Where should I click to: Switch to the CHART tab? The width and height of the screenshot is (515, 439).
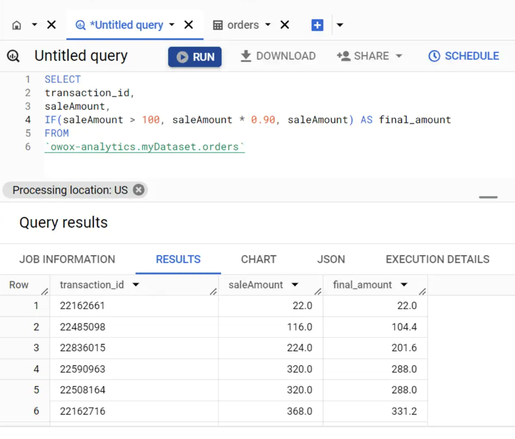[x=259, y=259]
